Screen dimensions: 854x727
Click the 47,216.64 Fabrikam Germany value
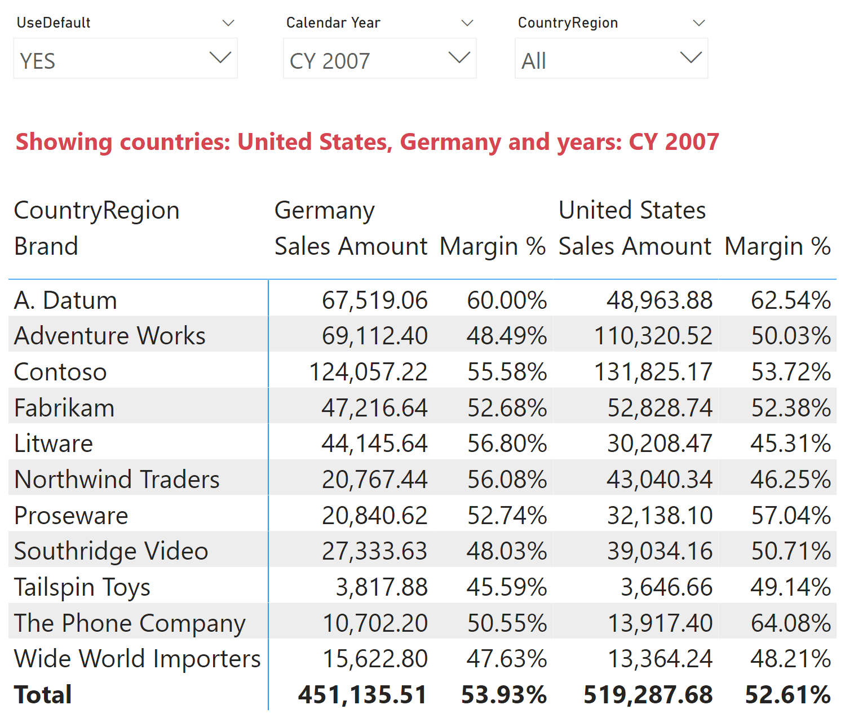click(375, 408)
